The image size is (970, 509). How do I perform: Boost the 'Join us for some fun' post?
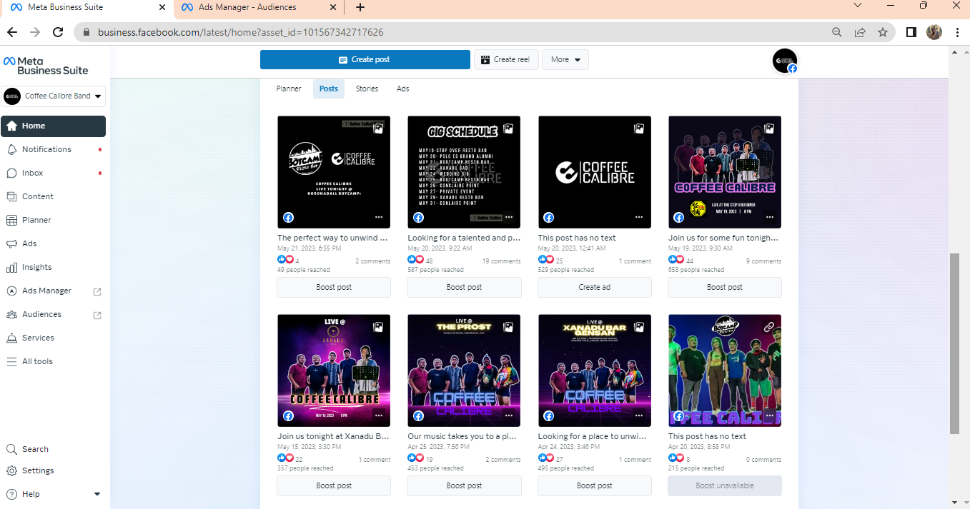pyautogui.click(x=725, y=287)
